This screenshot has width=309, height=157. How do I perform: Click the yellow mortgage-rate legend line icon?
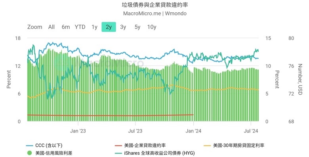[x=207, y=146]
